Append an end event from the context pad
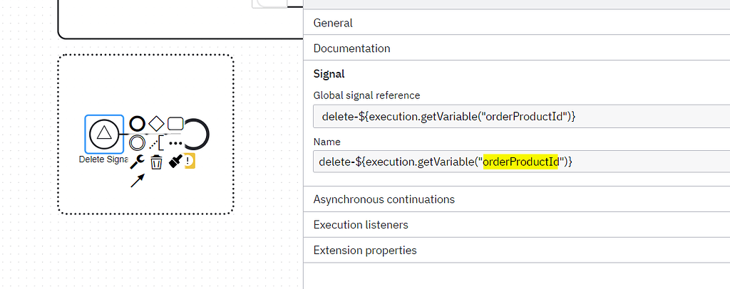Image resolution: width=730 pixels, height=289 pixels. (x=137, y=124)
